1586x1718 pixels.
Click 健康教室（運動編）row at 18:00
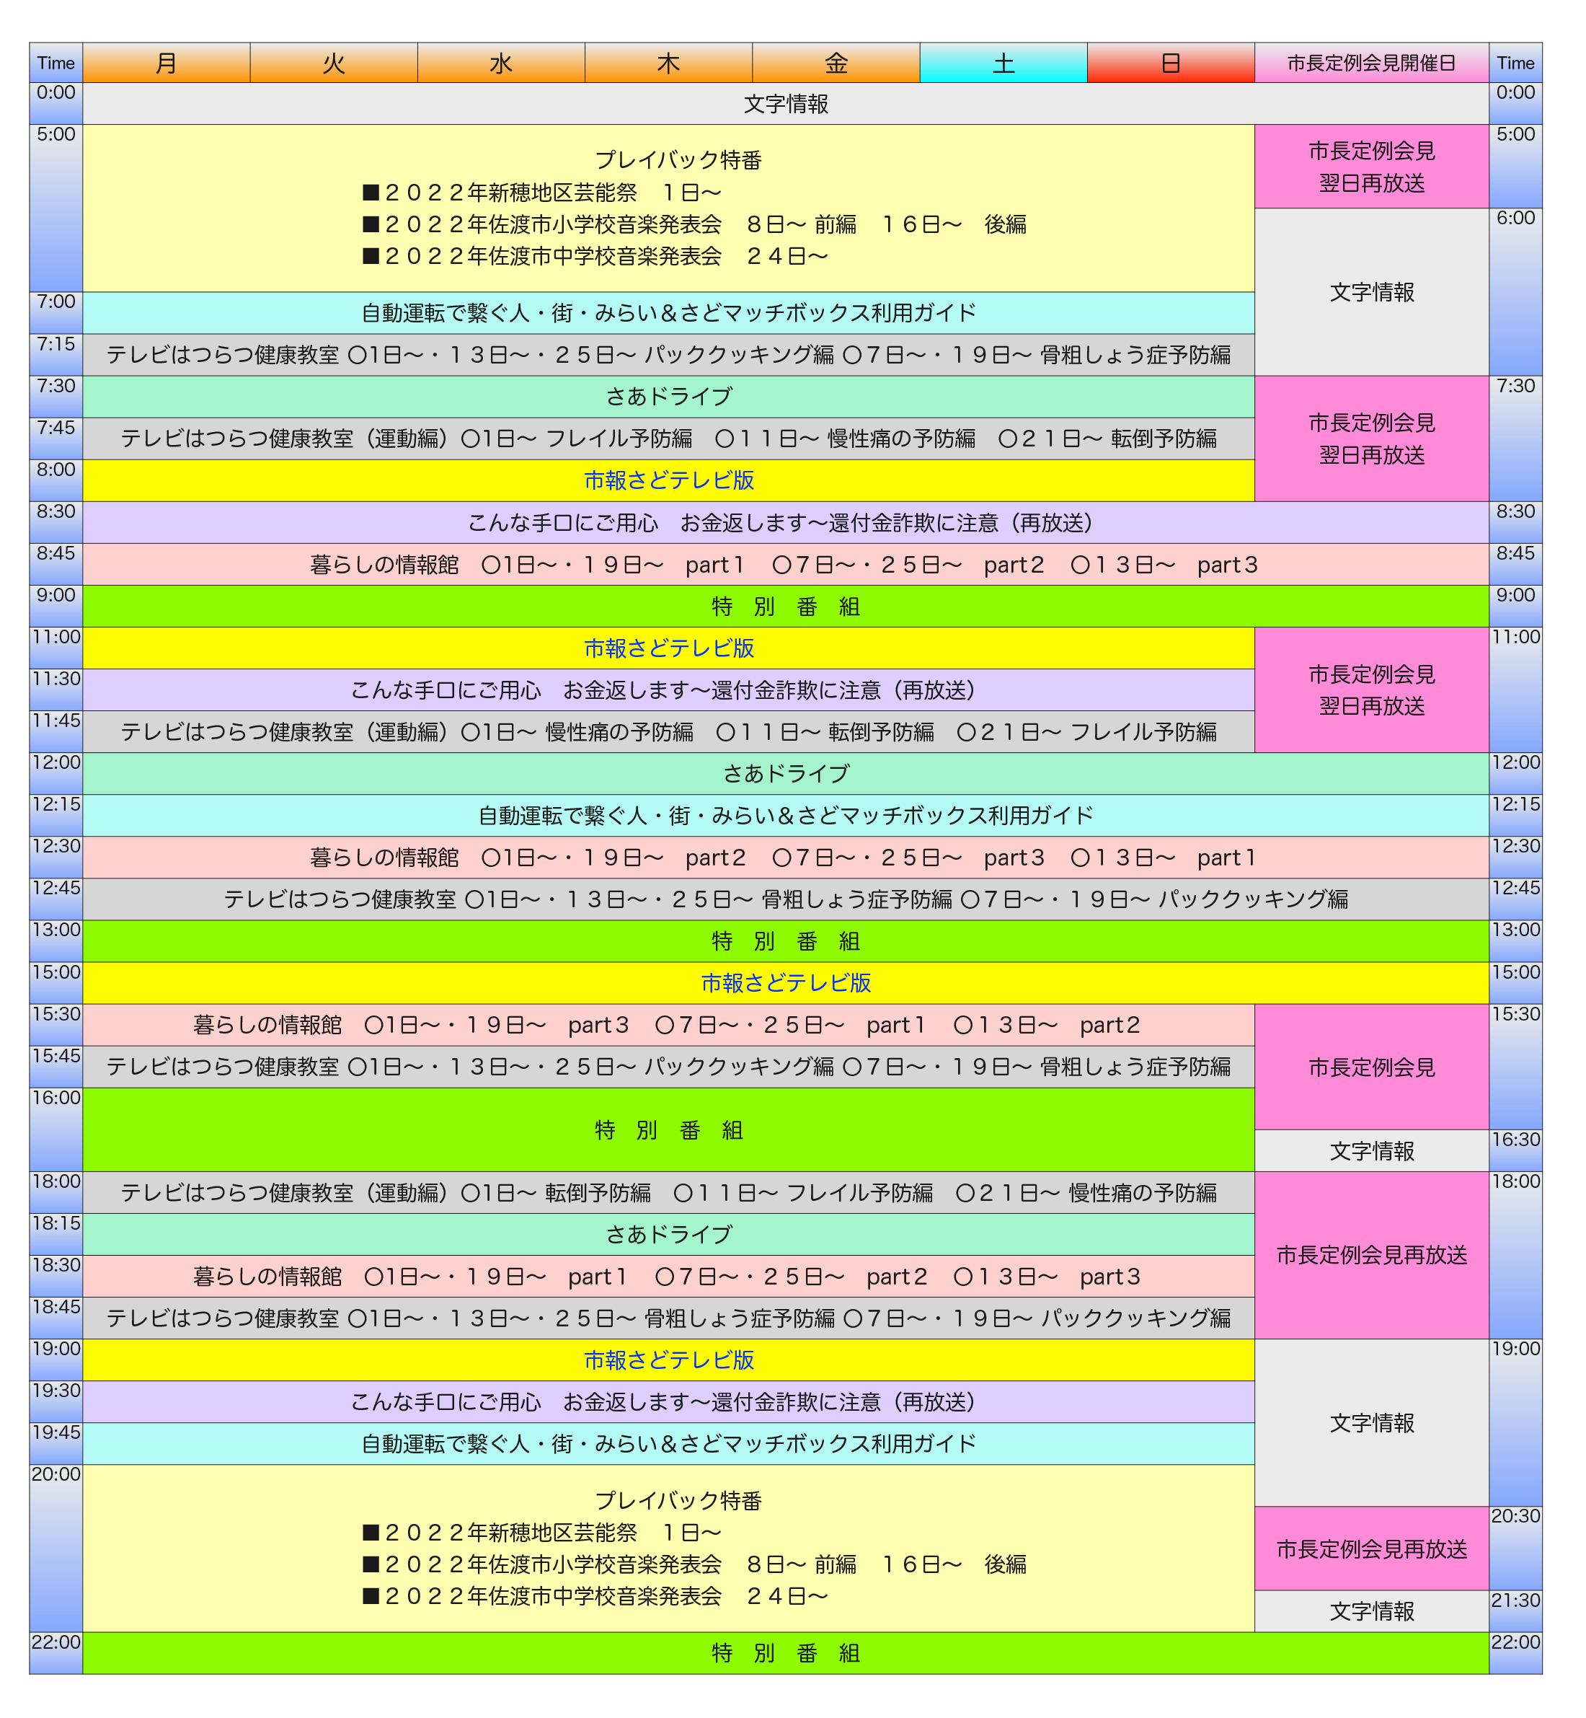point(668,1191)
